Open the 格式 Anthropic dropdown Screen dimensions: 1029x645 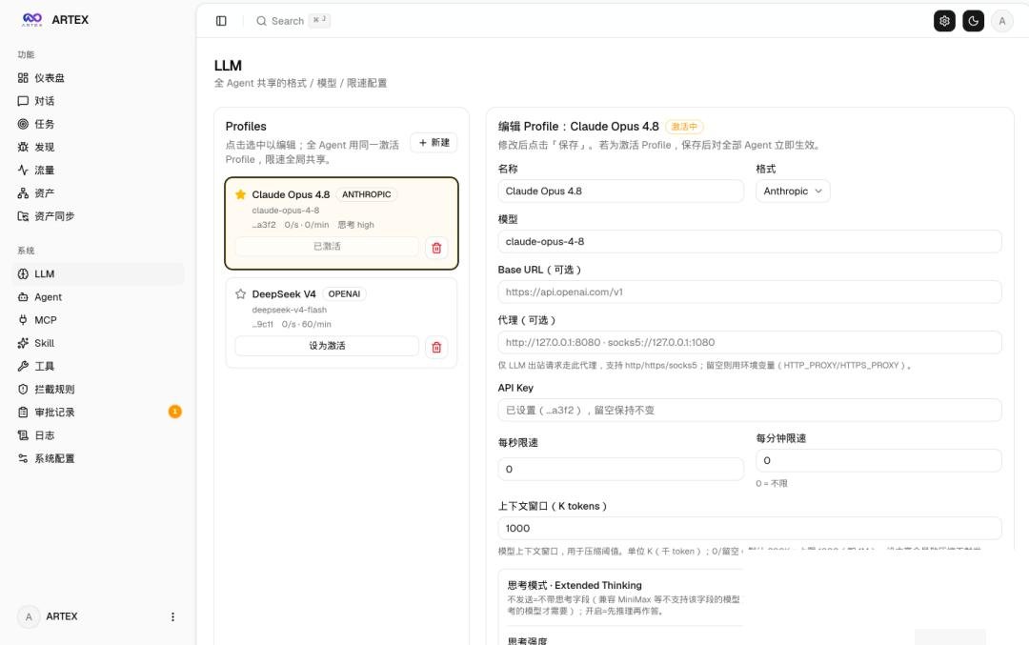click(793, 191)
